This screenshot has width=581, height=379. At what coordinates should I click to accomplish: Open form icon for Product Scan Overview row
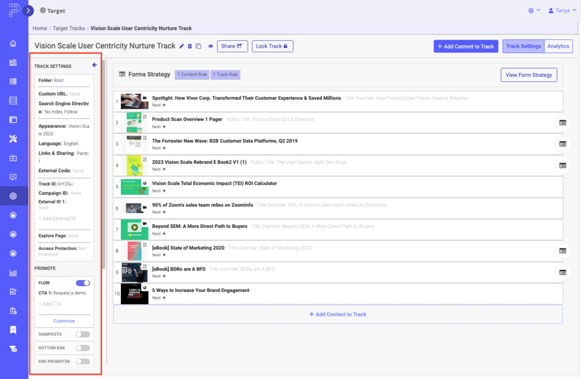pos(562,123)
